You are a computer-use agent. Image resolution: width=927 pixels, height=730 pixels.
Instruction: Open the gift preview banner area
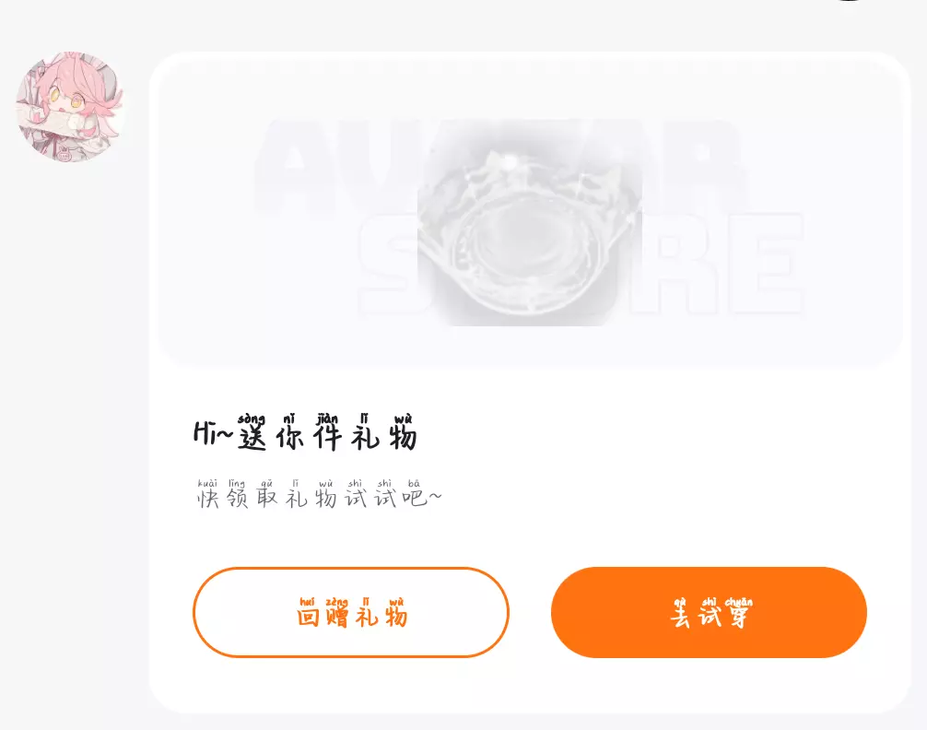tap(530, 213)
